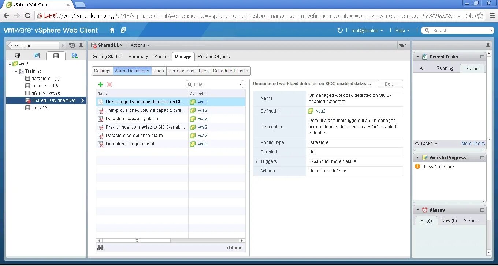498x266 pixels.
Task: Open the My Tasks dropdown
Action: (x=425, y=144)
